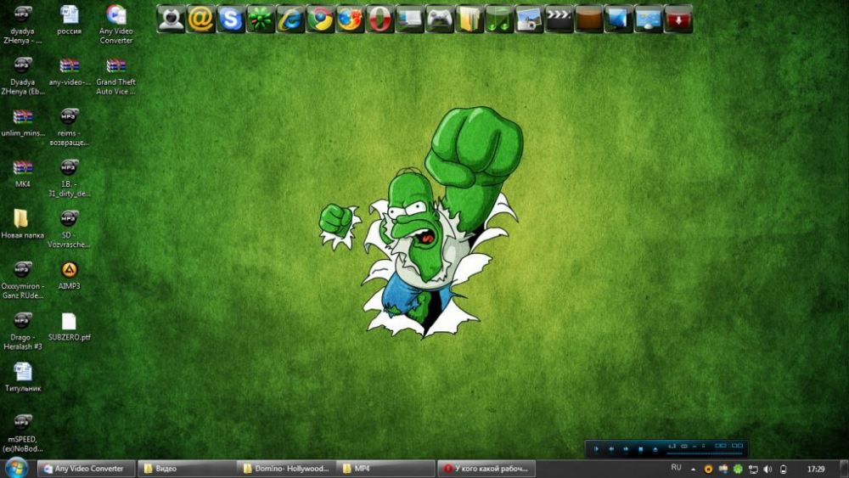Select the Grand Theft Auto Vice archive

[x=115, y=76]
